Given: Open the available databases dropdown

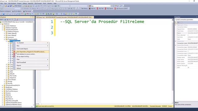Looking at the screenshot, I should click(x=12, y=9).
